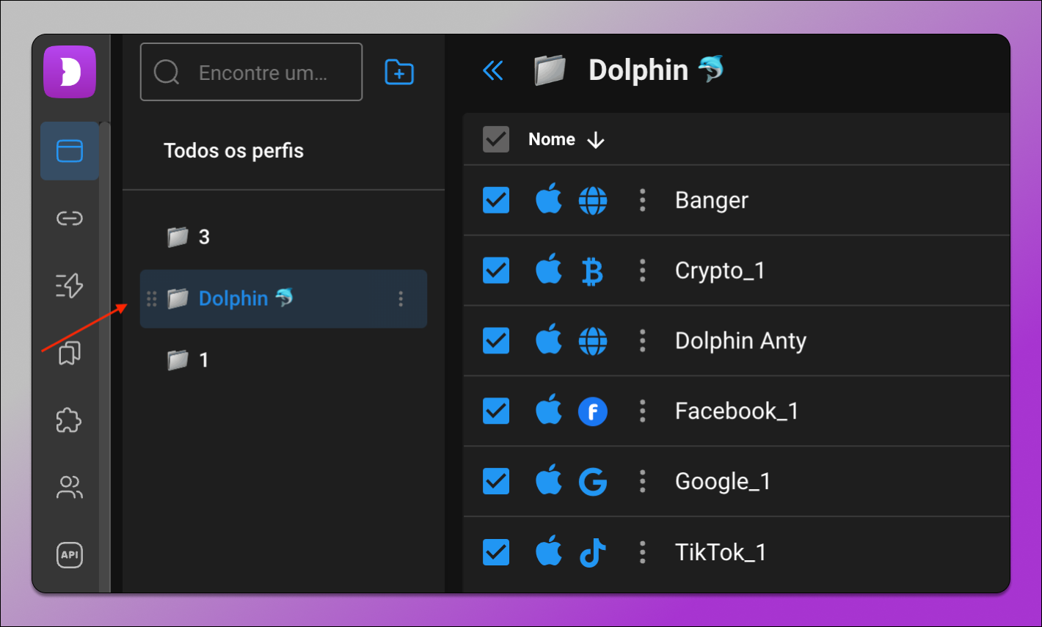Screen dimensions: 1042x627
Task: Click the Dolphin folder title heading
Action: (x=656, y=70)
